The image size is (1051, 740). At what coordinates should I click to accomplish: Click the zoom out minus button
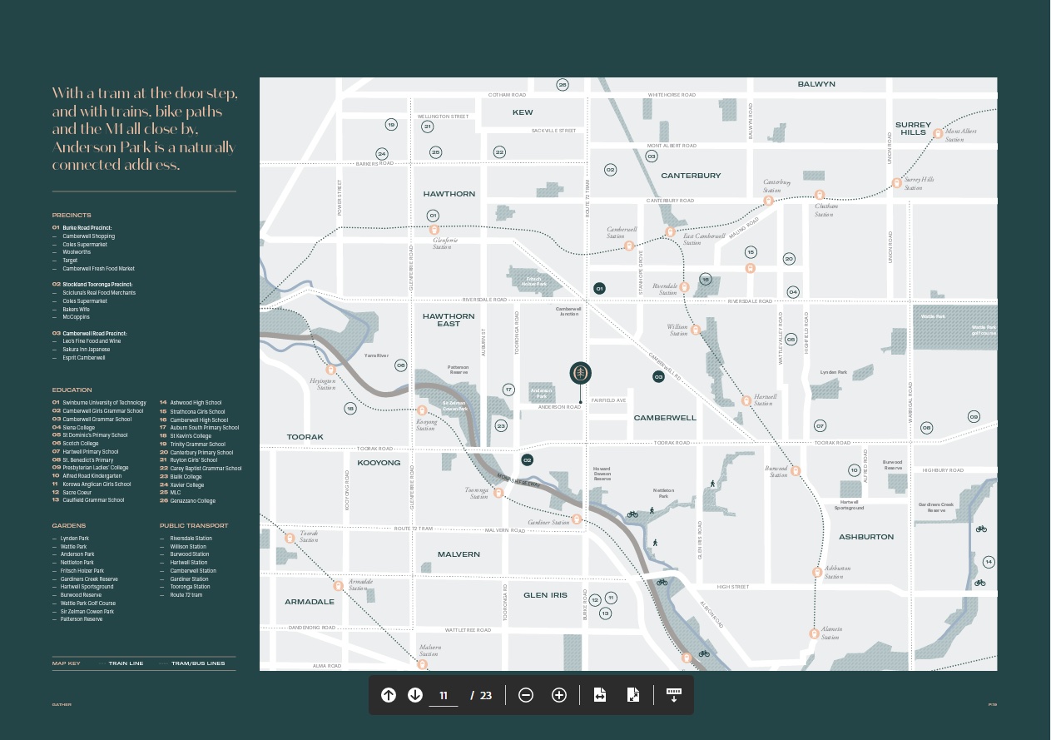[526, 695]
